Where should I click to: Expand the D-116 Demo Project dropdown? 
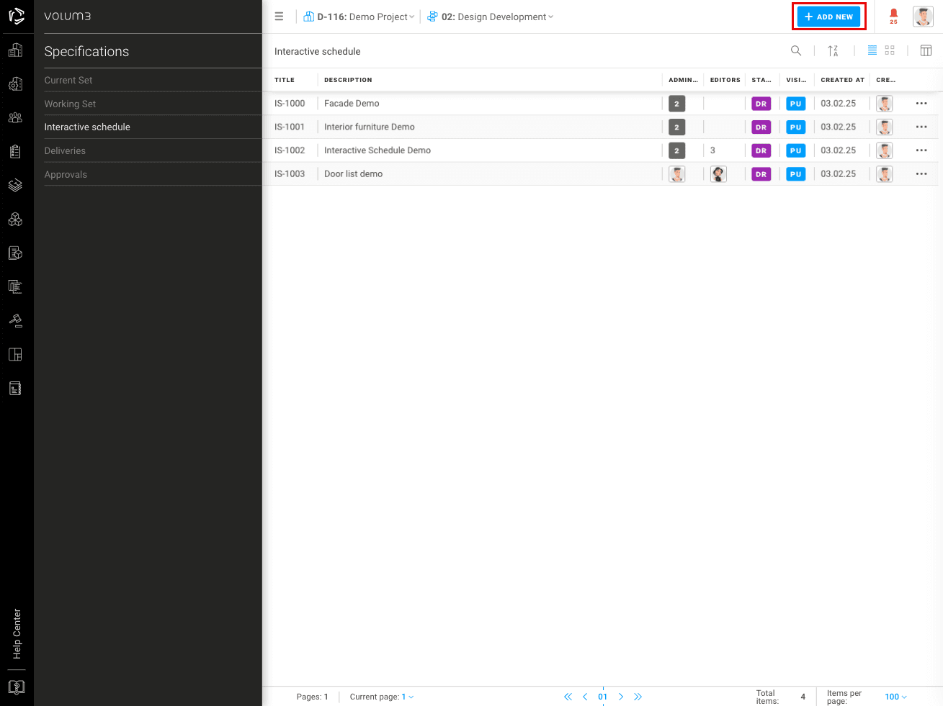[359, 17]
